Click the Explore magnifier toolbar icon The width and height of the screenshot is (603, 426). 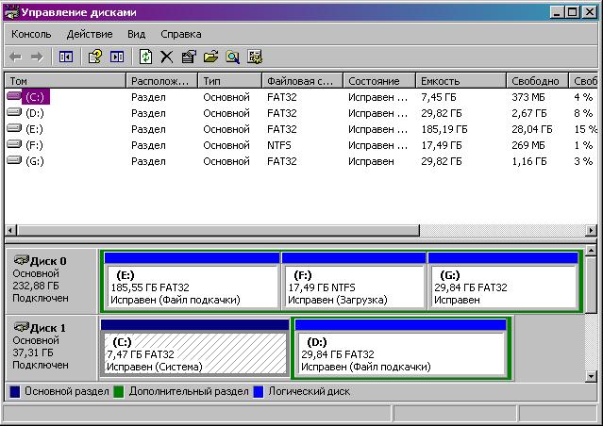pos(233,57)
